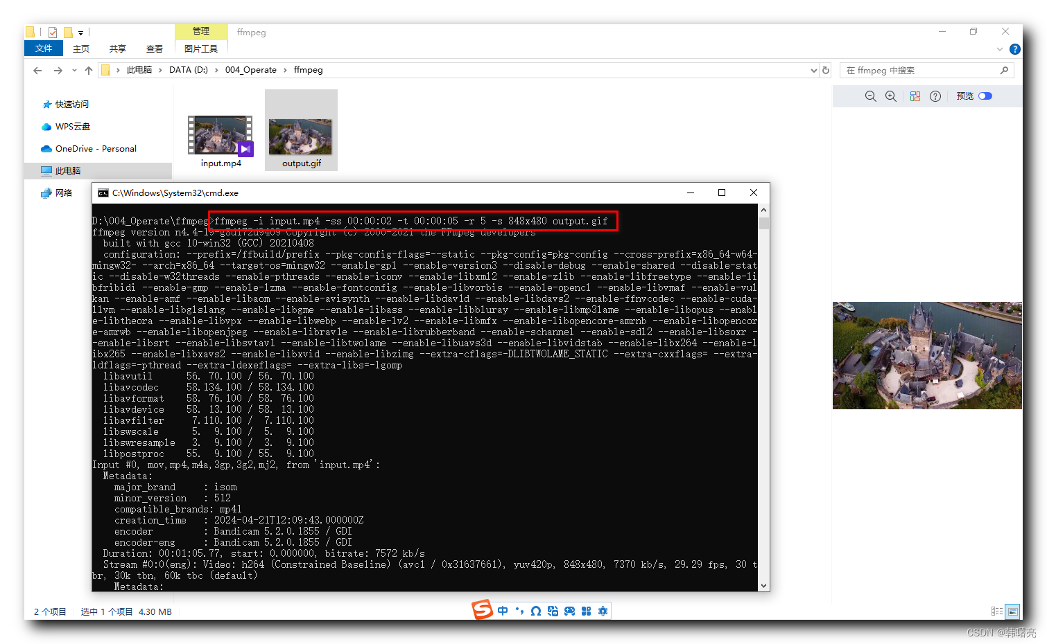Image resolution: width=1047 pixels, height=644 pixels.
Task: Click the zoom in magnifier in preview pane
Action: point(891,96)
